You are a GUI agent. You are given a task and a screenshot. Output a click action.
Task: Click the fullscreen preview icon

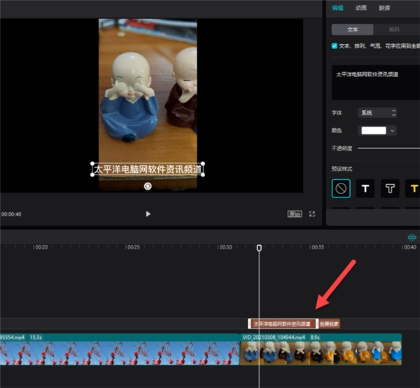pyautogui.click(x=312, y=214)
